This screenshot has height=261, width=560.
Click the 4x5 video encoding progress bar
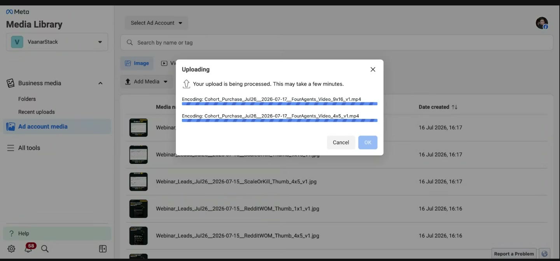click(x=280, y=120)
